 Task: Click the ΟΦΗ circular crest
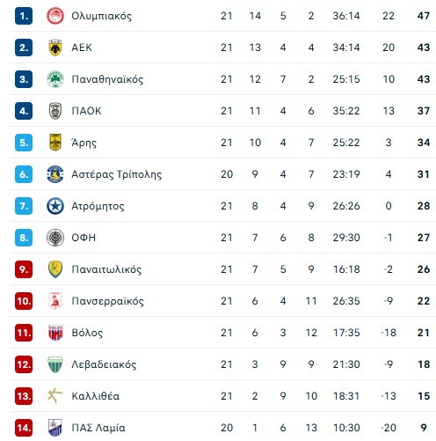[55, 238]
